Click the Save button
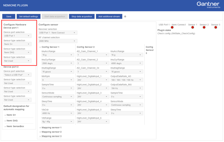The image size is (224, 142). point(9,17)
